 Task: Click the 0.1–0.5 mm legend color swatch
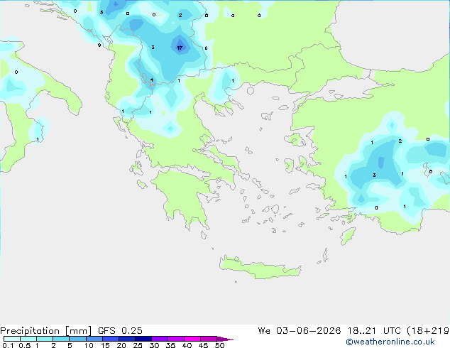pyautogui.click(x=12, y=339)
